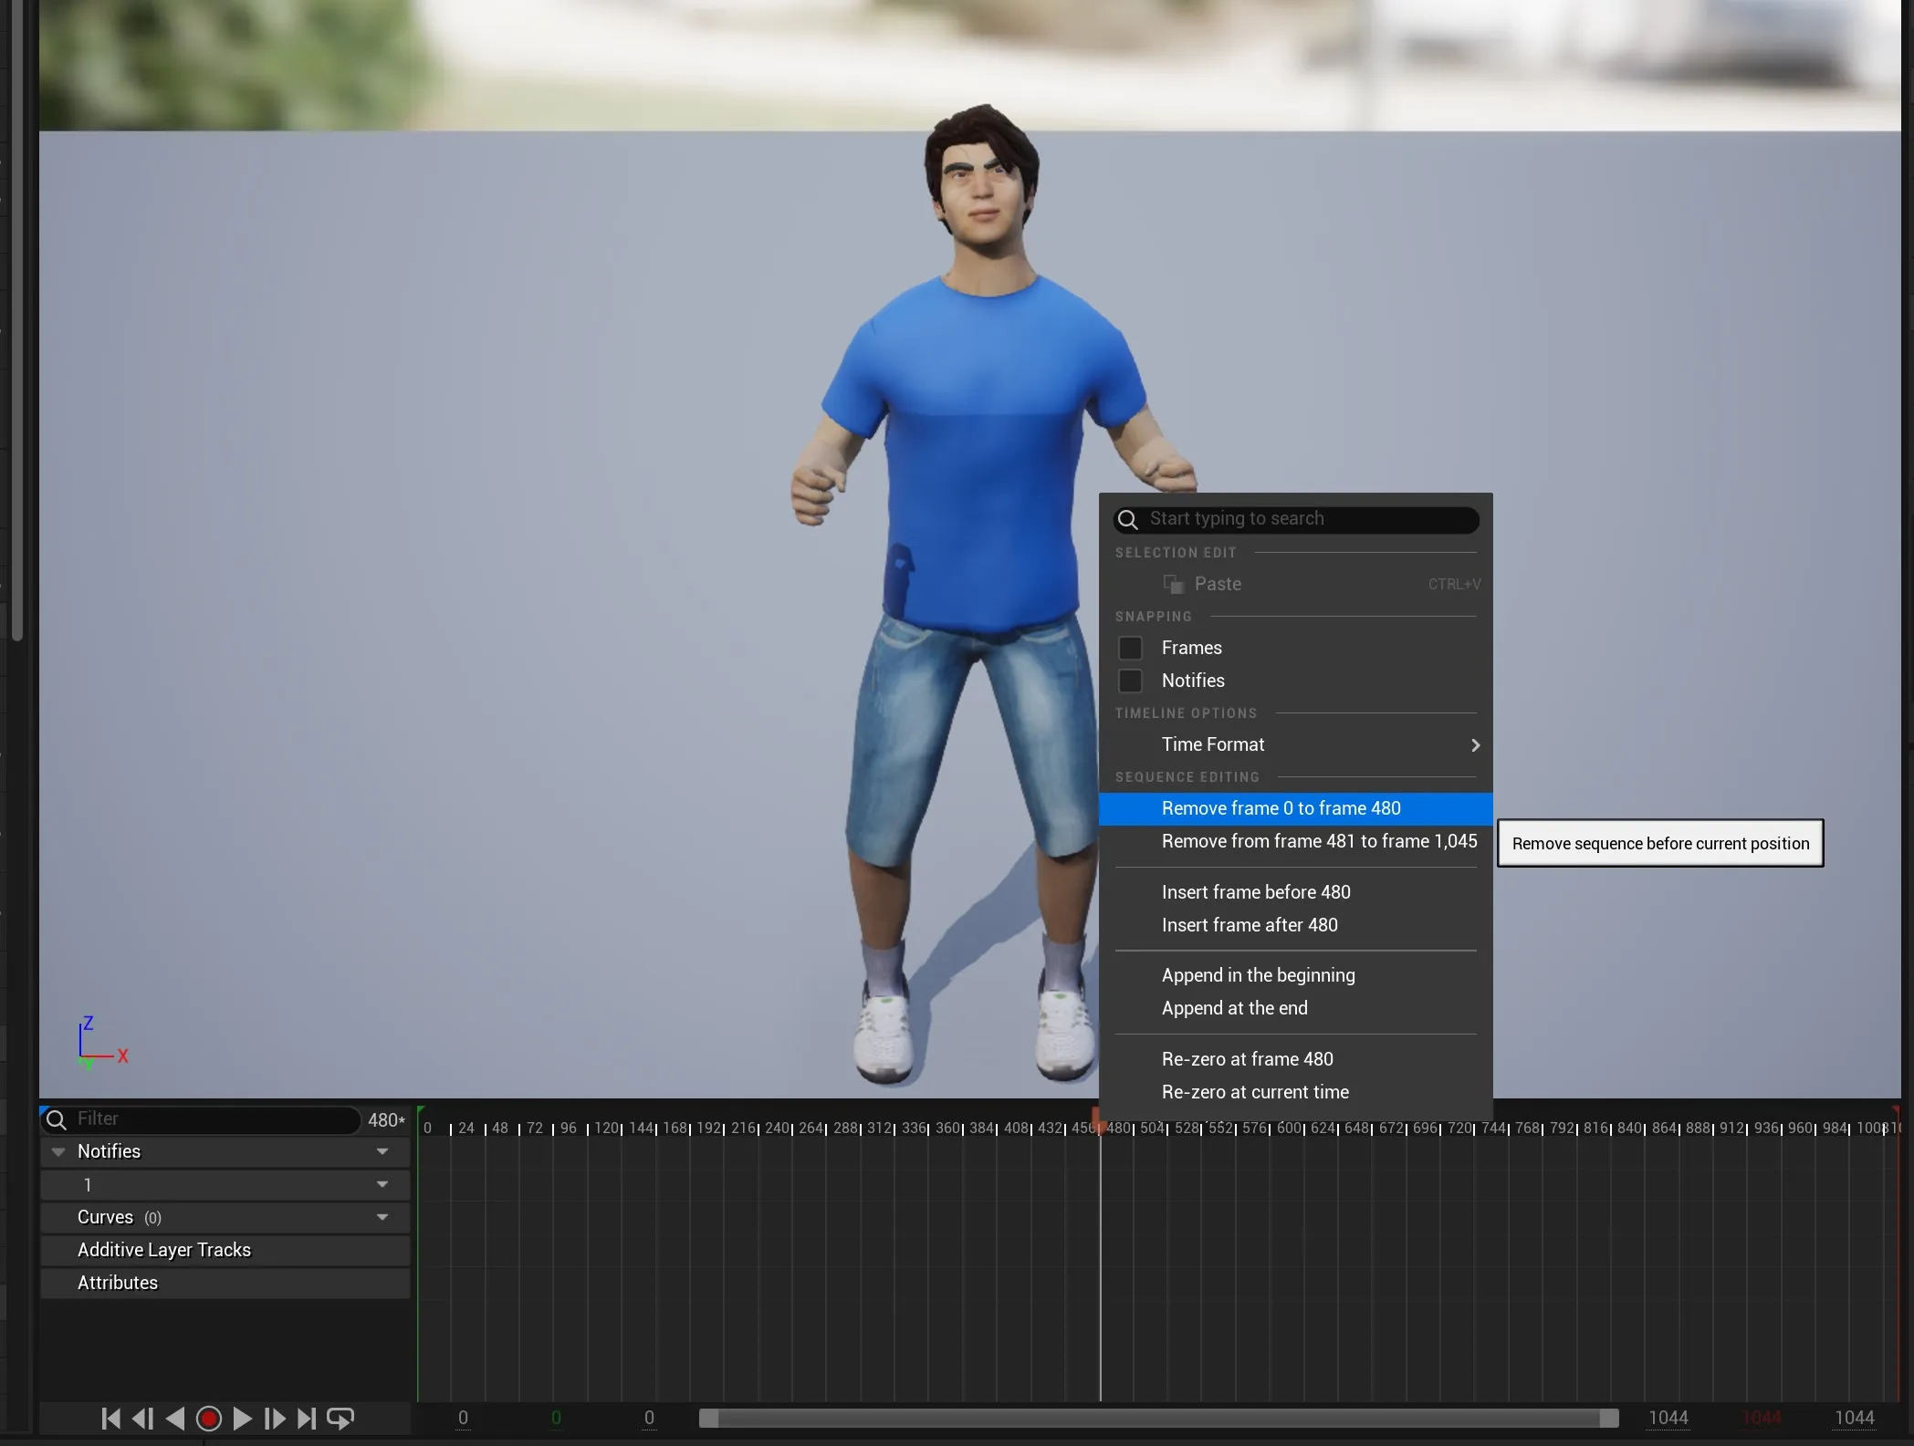Step back one frame
The image size is (1914, 1446).
point(143,1419)
